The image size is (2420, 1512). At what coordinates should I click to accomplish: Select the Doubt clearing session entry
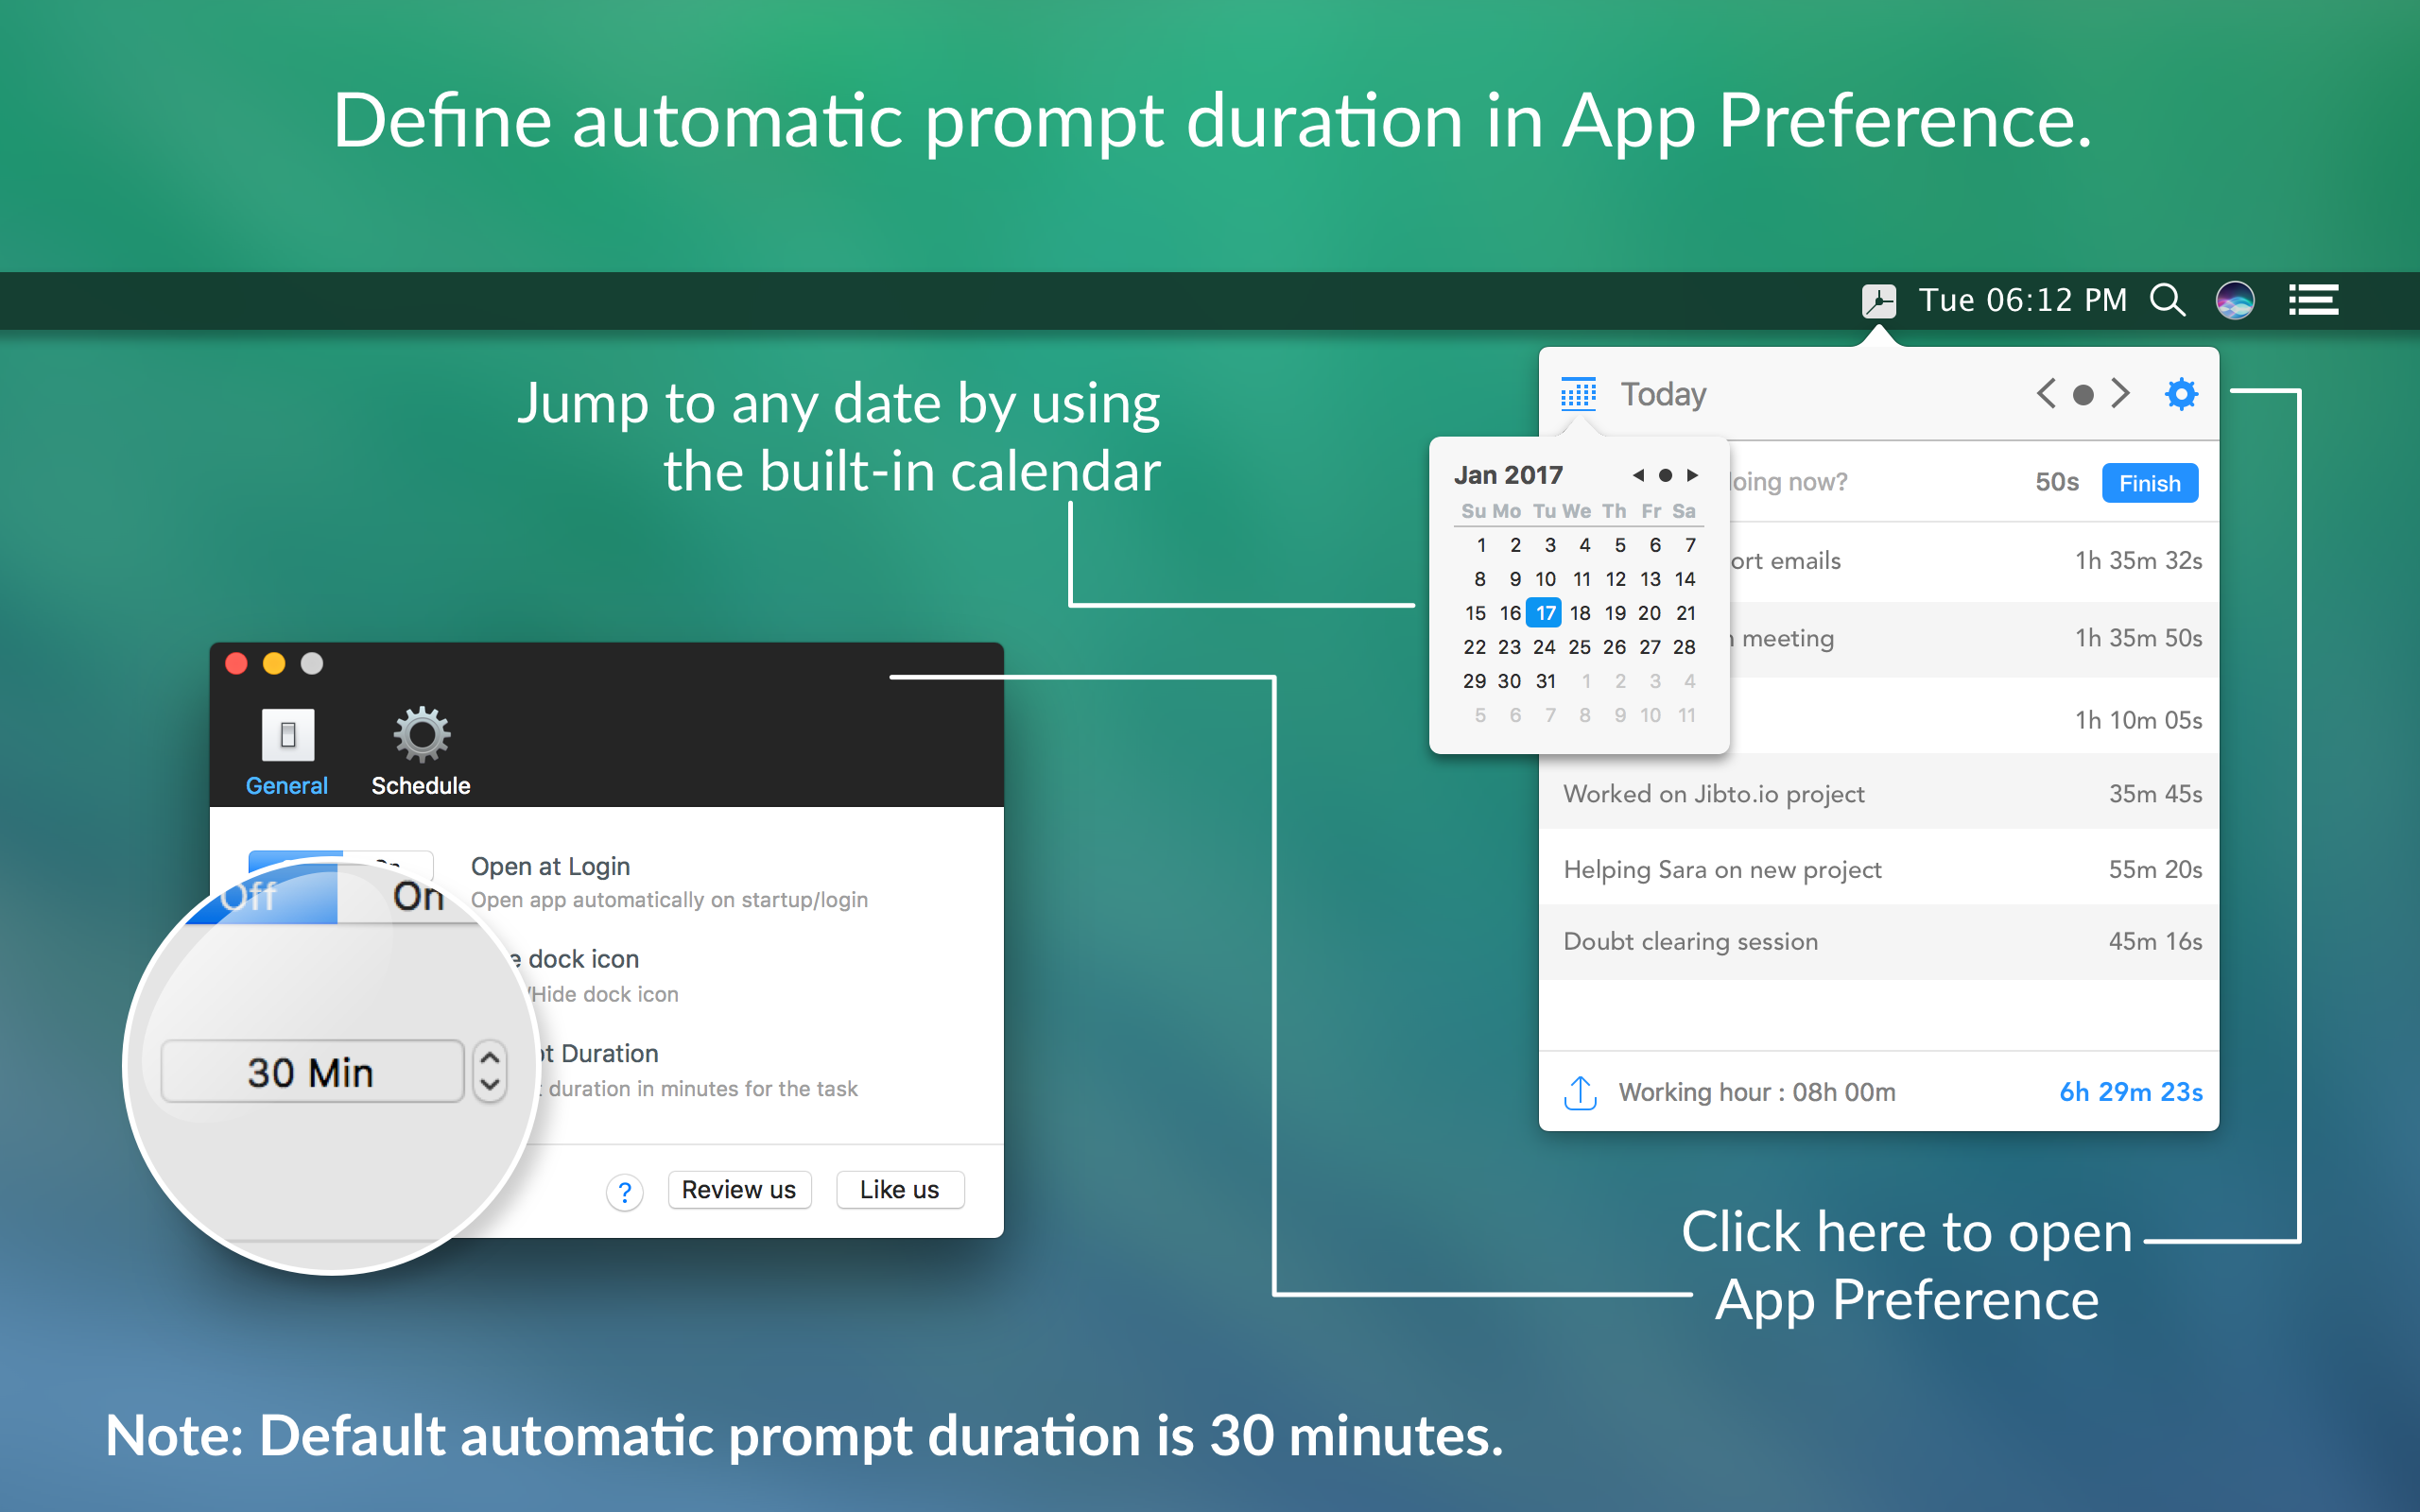(1879, 941)
